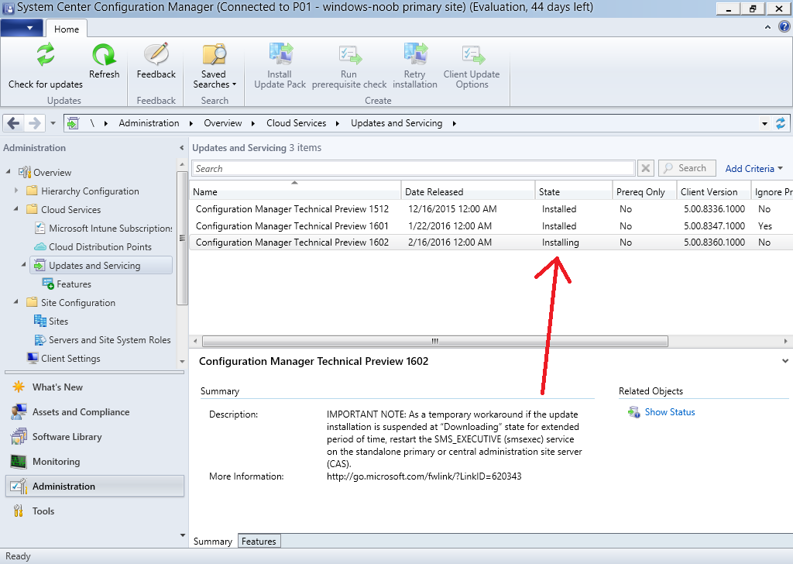
Task: Click the green Refresh icon
Action: coord(105,55)
